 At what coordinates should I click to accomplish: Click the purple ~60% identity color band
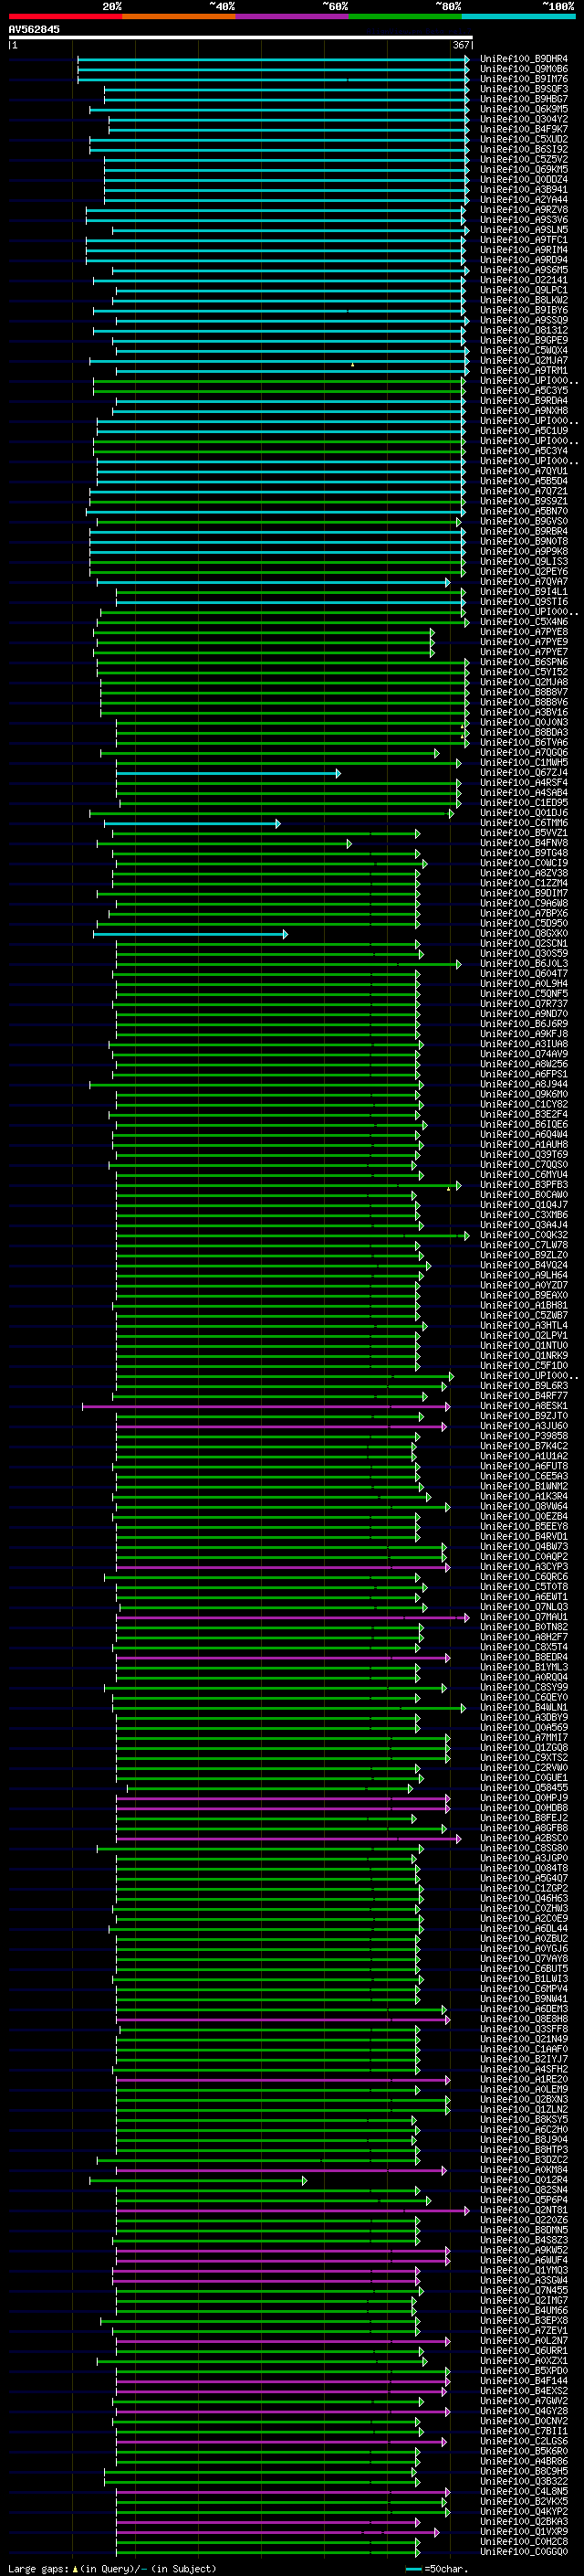coord(293,16)
